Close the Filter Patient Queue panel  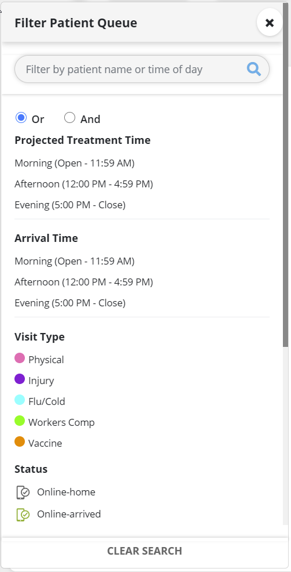pyautogui.click(x=270, y=23)
